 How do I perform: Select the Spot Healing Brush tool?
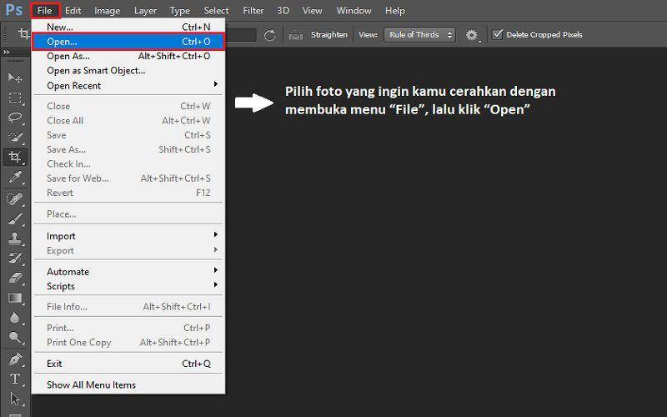click(15, 198)
